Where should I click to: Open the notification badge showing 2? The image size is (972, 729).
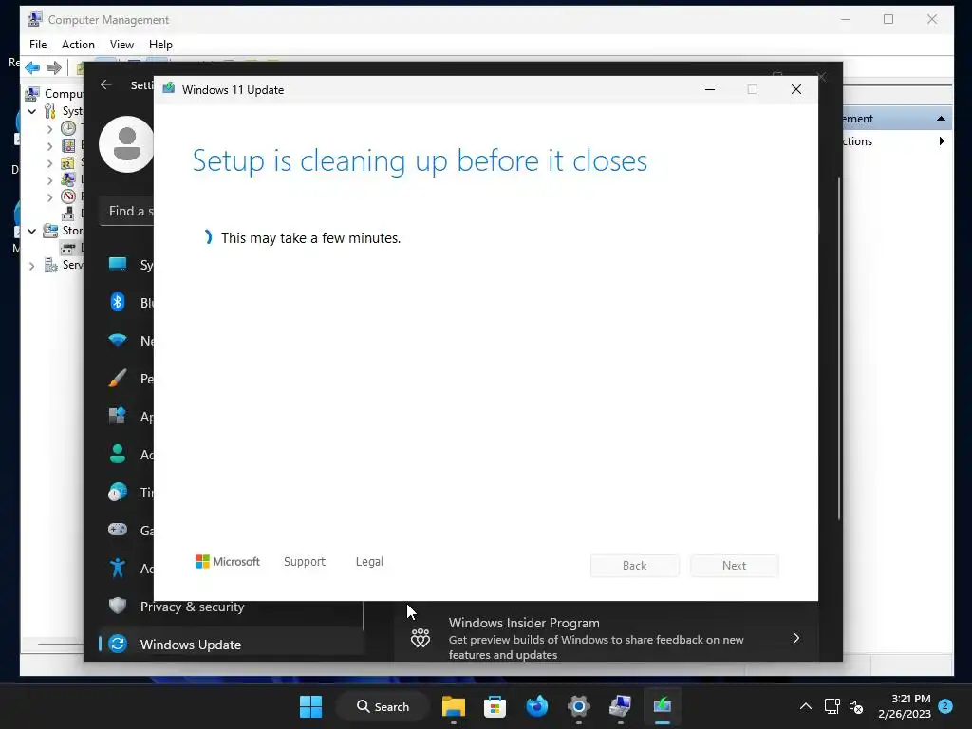pyautogui.click(x=945, y=706)
